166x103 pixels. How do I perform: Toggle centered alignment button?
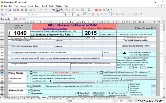pyautogui.click(x=109, y=14)
